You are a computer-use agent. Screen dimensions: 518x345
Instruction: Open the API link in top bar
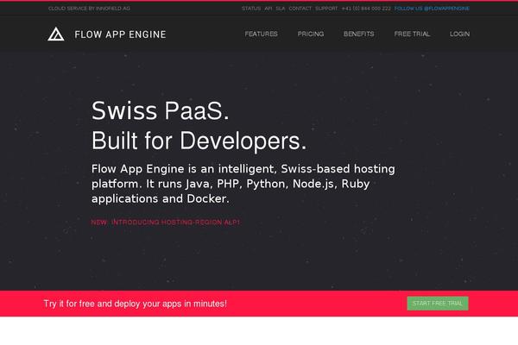268,9
